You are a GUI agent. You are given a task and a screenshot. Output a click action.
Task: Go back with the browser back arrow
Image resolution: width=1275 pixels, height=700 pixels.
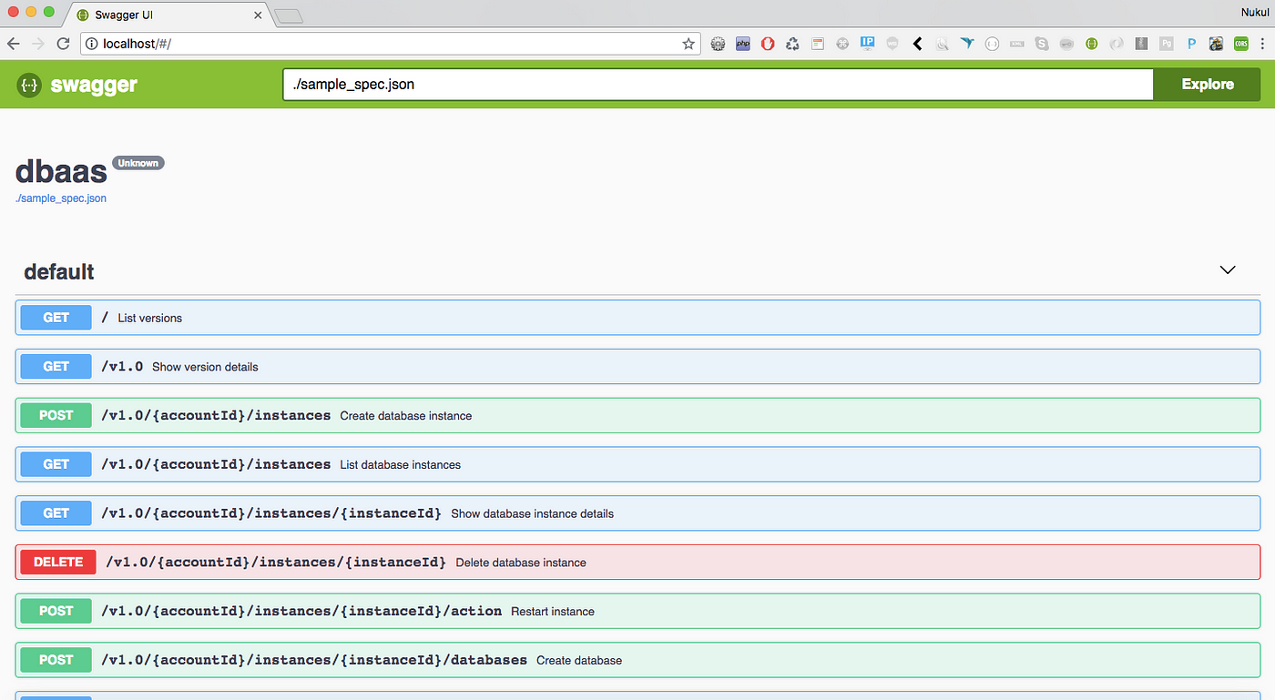[x=14, y=44]
